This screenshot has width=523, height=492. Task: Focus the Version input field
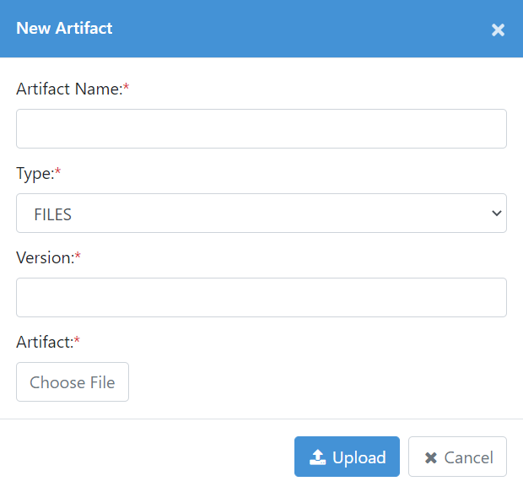point(261,297)
